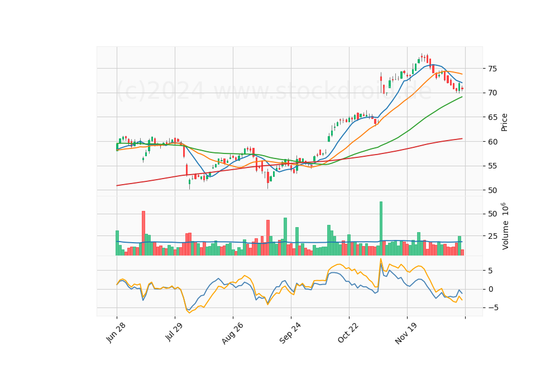This screenshot has height=385, width=536.
Task: Click the 0 tick on oscillator axis
Action: pos(491,290)
